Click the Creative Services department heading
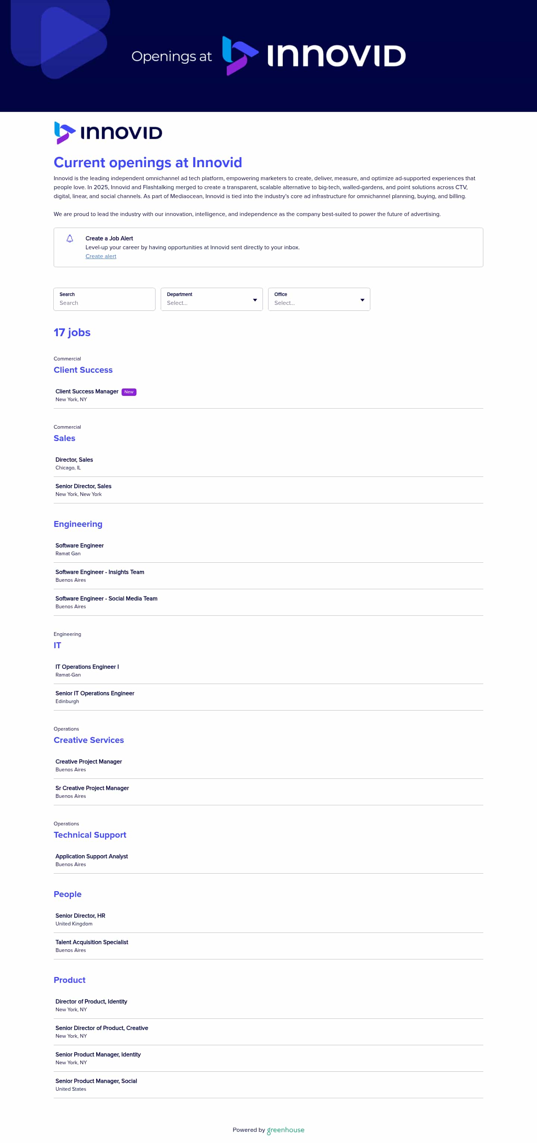Screen dimensions: 537x1143 click(x=89, y=740)
